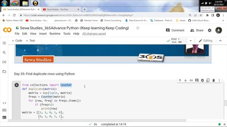Open a new browser tab
The image size is (227, 127).
pyautogui.click(x=84, y=10)
